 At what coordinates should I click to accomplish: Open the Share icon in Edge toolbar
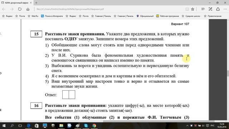click(x=218, y=9)
